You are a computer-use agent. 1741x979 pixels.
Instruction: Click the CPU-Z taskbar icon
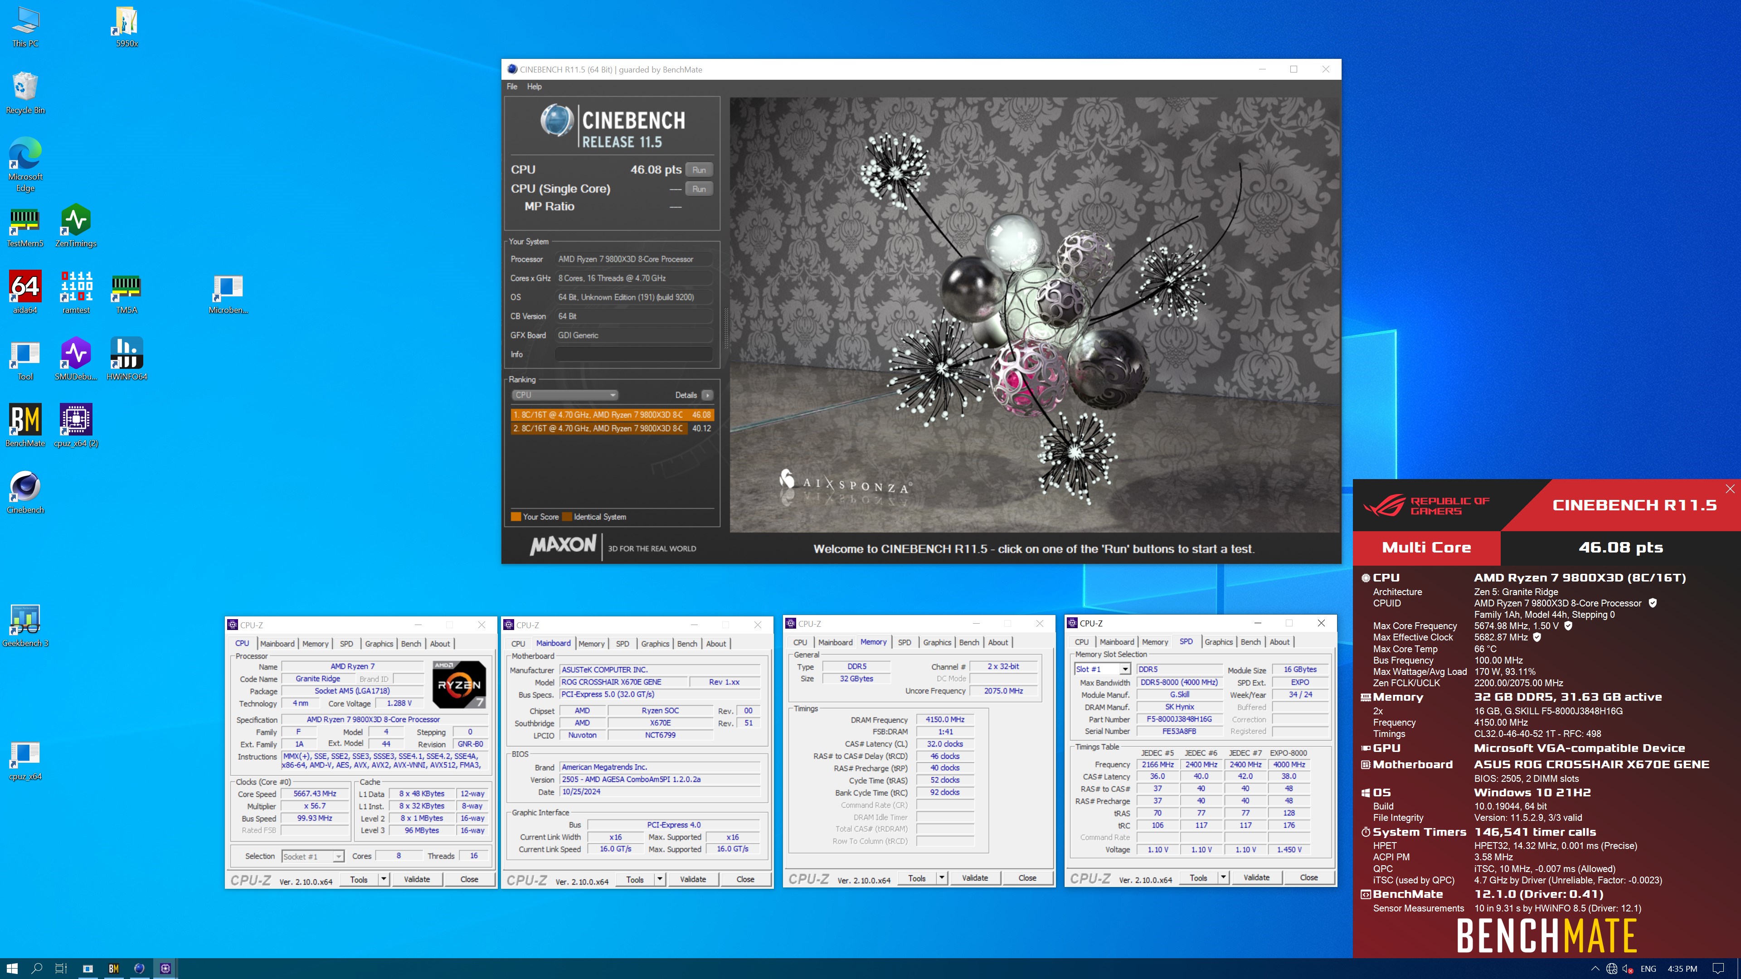[x=165, y=968]
